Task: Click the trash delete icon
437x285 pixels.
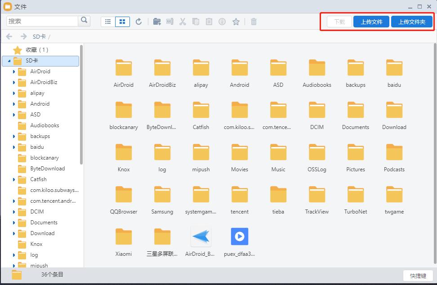Action: click(x=254, y=22)
